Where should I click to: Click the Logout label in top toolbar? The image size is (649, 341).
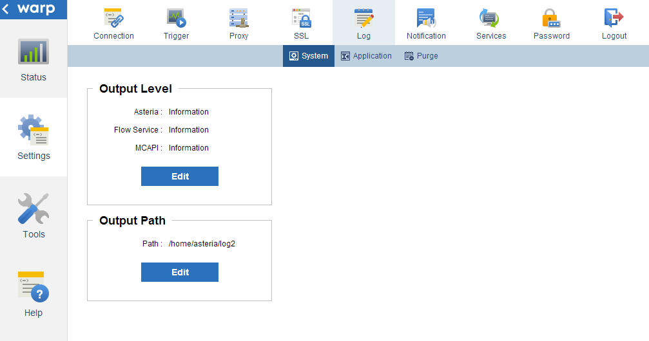pyautogui.click(x=614, y=36)
